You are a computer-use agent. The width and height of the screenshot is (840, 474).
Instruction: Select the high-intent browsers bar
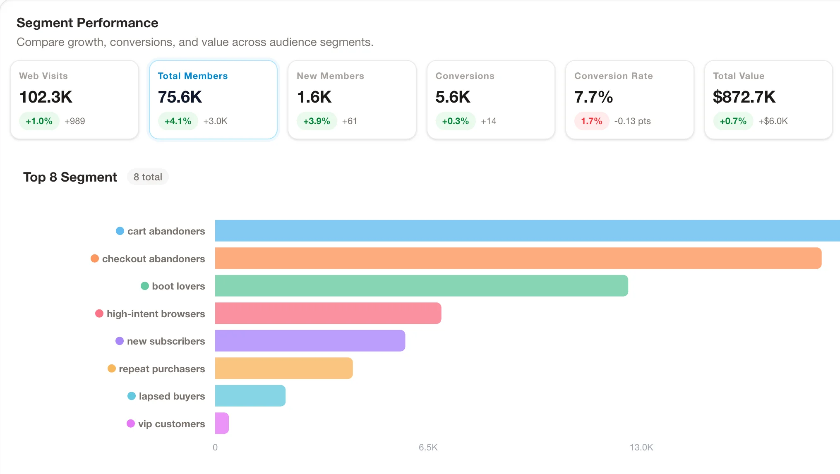328,314
